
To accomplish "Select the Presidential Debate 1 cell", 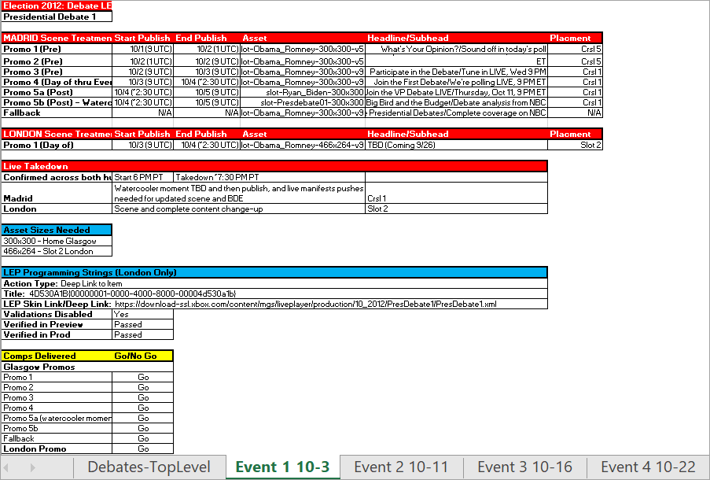I will click(57, 17).
